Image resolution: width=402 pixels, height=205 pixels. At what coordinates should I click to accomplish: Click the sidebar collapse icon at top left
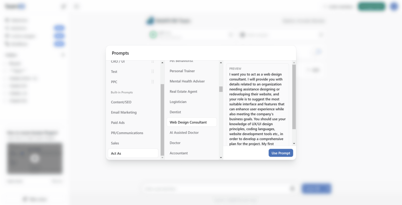(63, 6)
